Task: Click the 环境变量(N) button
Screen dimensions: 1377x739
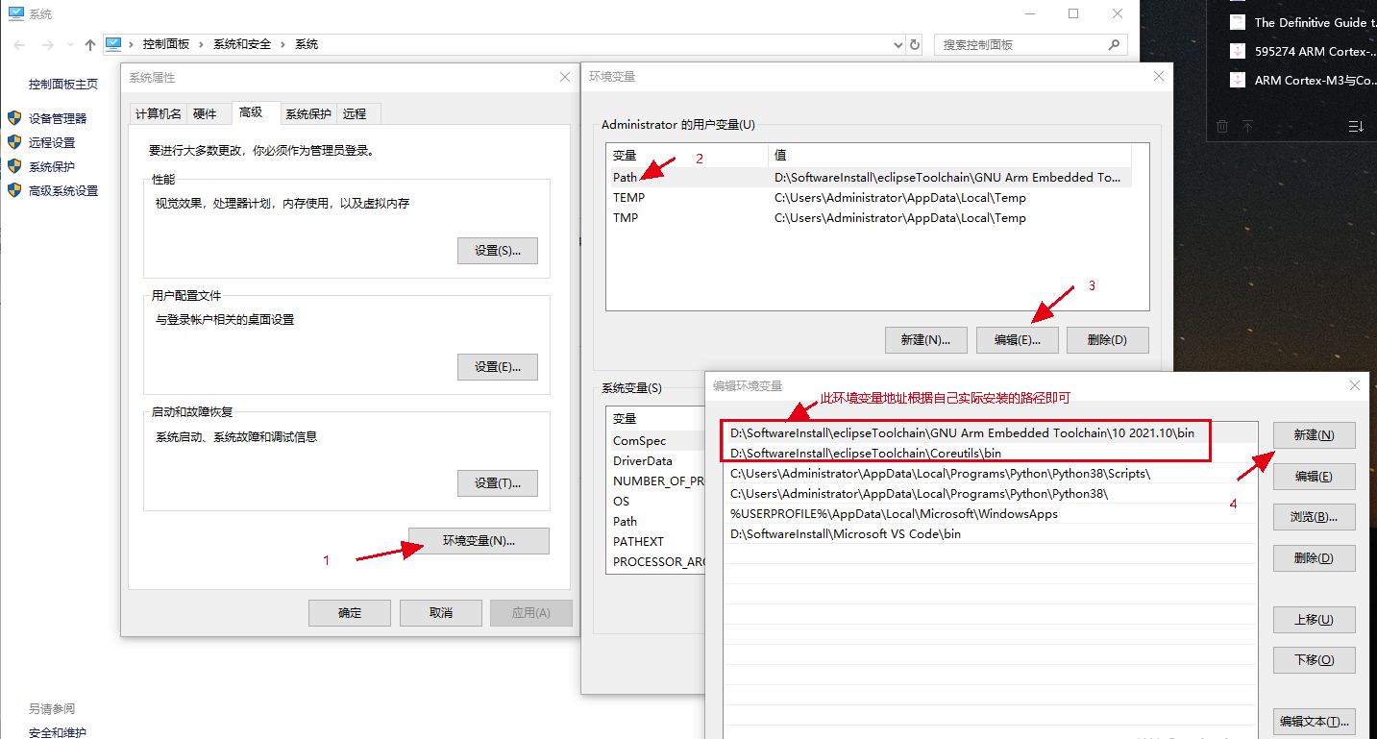Action: pyautogui.click(x=478, y=540)
